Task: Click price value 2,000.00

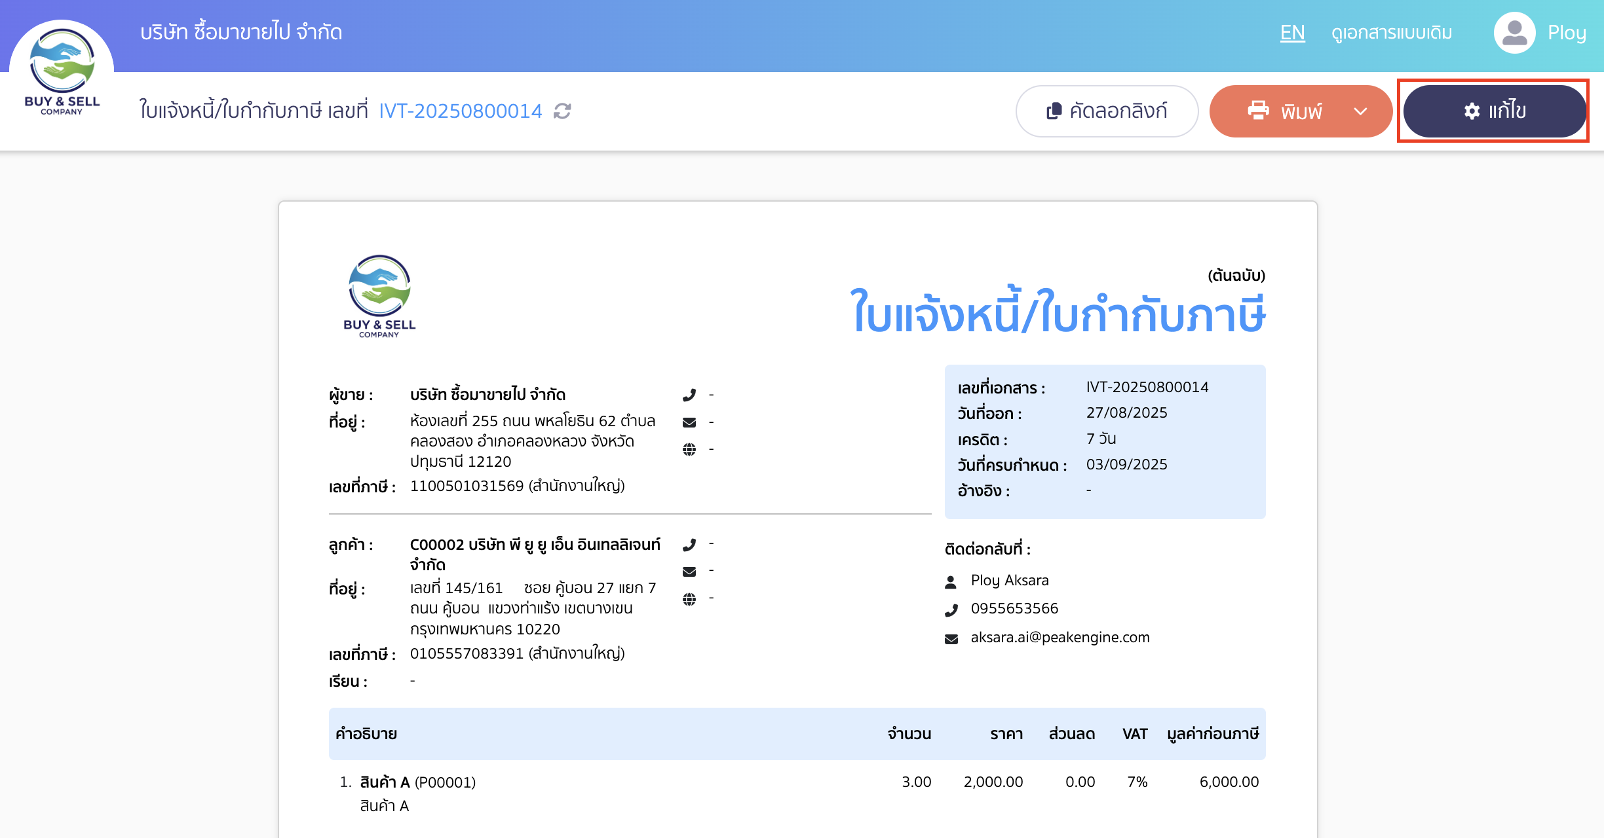Action: [993, 782]
